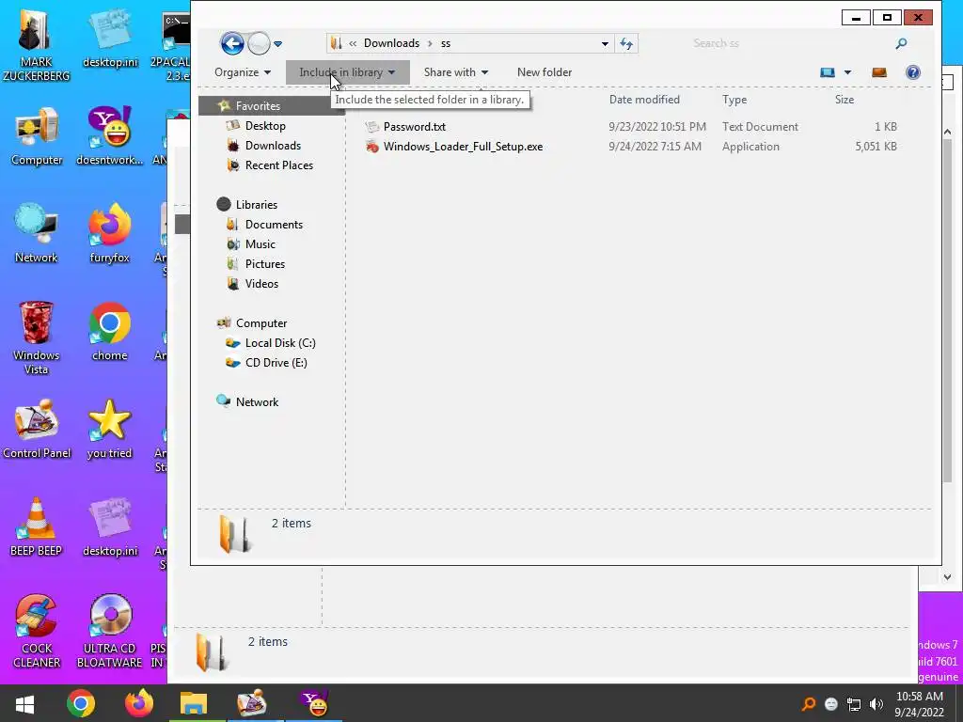Click the Downloads breadcrumb in address bar
Viewport: 963px width, 722px height.
(391, 43)
